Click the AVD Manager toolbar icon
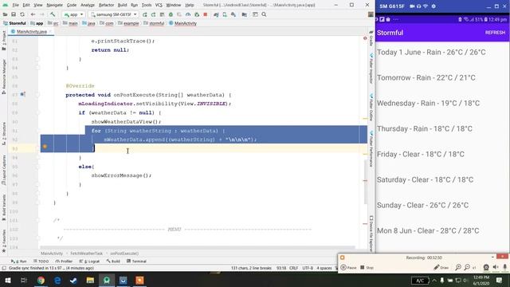 pos(225,14)
